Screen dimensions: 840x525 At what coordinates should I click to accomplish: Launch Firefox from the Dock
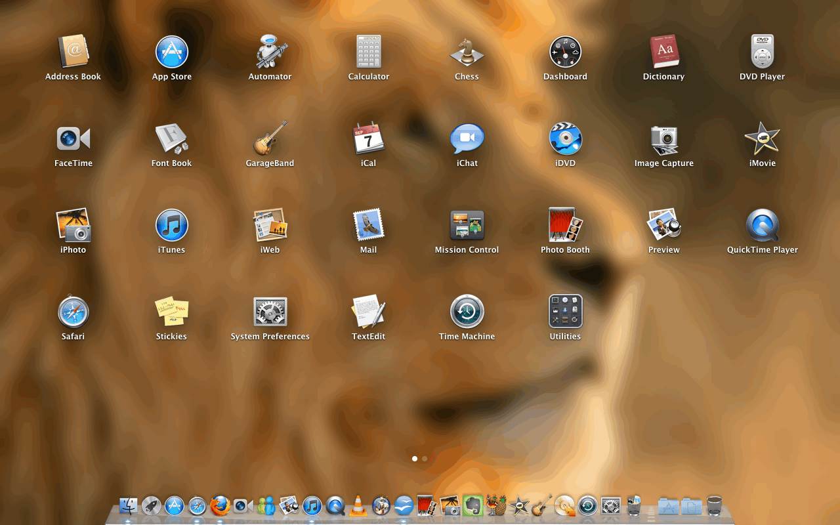[220, 506]
